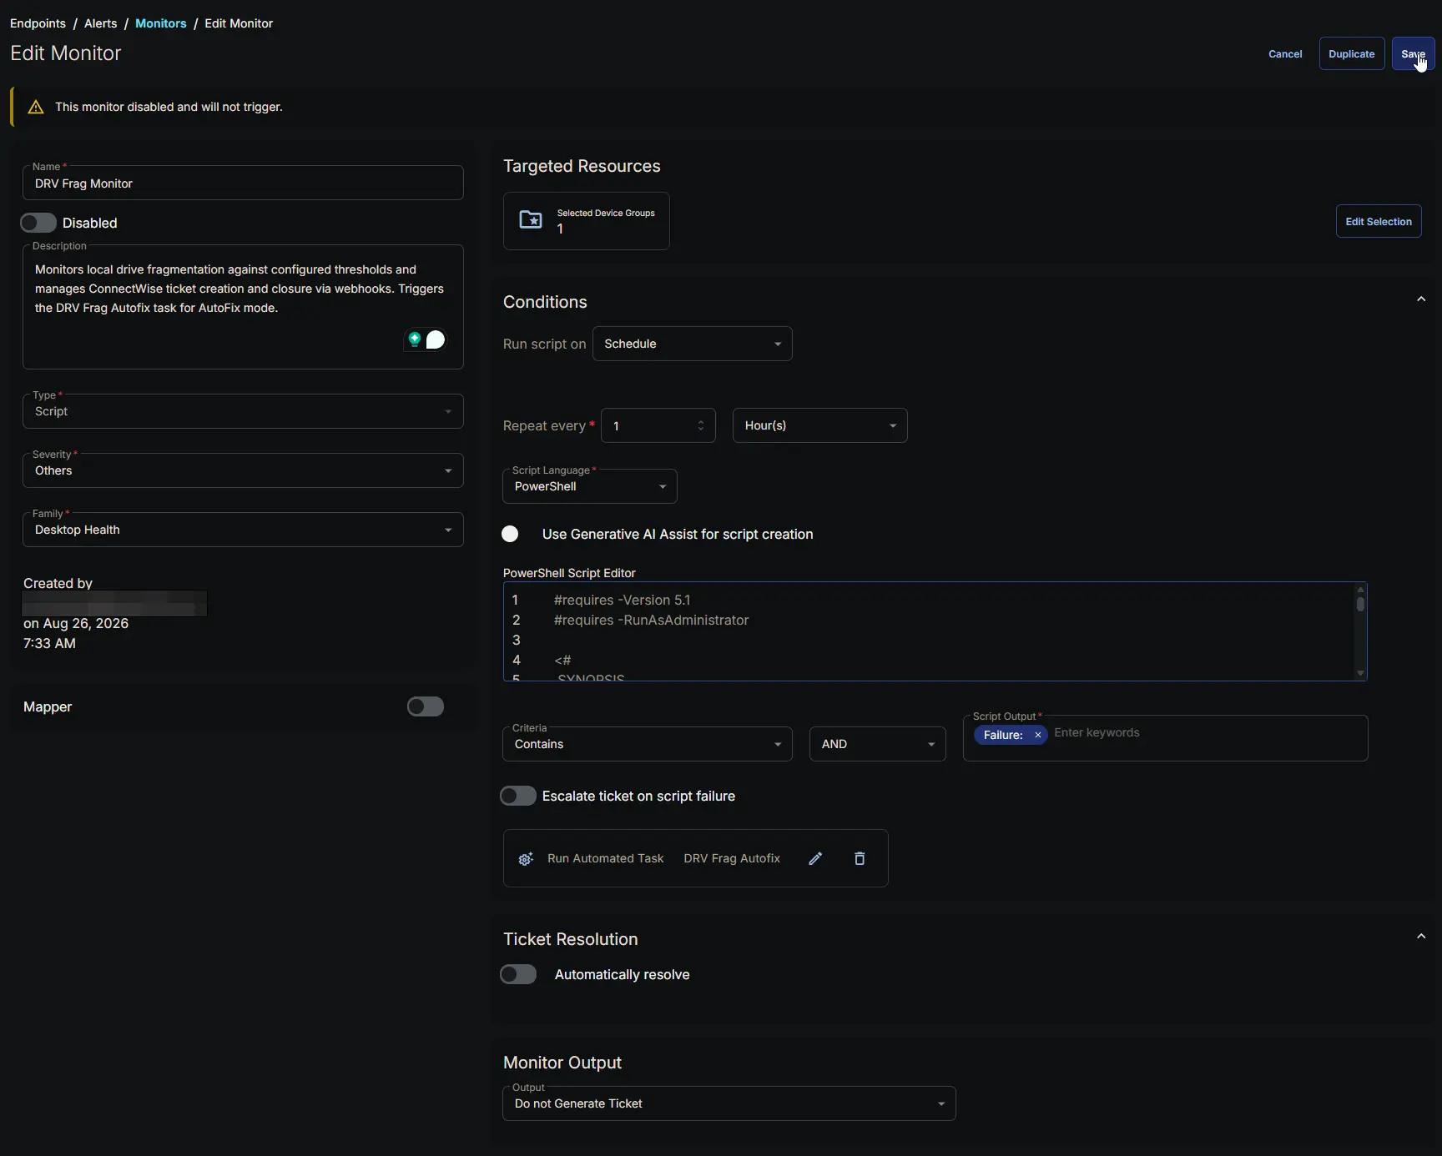Click the Run Automated Task gear icon
1442x1156 pixels.
[x=526, y=859]
